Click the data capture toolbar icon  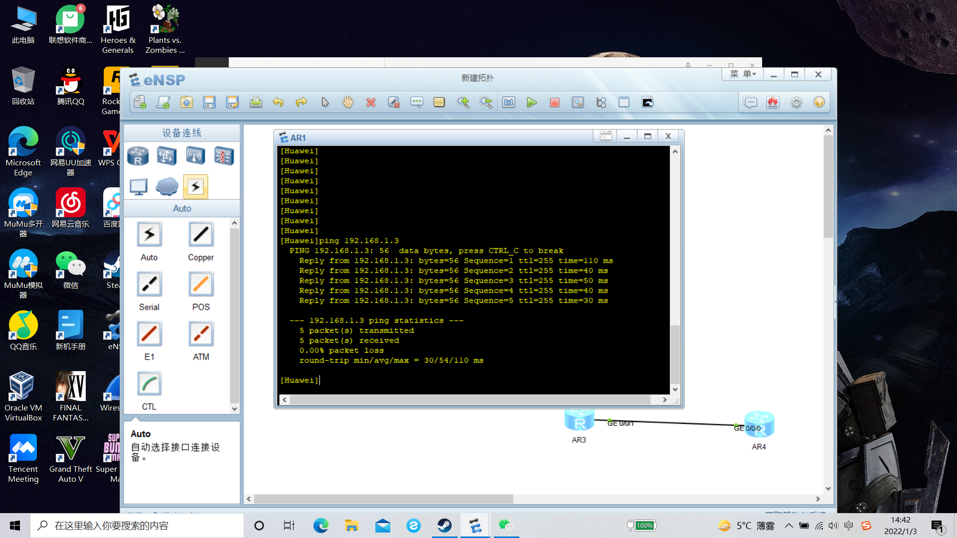point(578,103)
